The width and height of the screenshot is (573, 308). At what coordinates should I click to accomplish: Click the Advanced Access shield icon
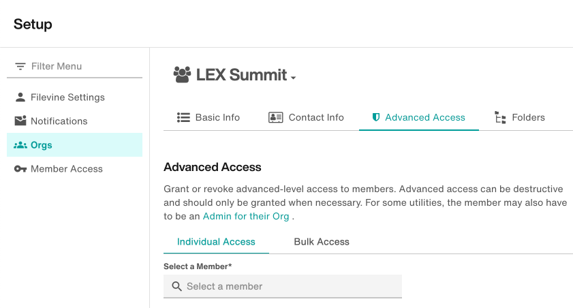pos(375,117)
